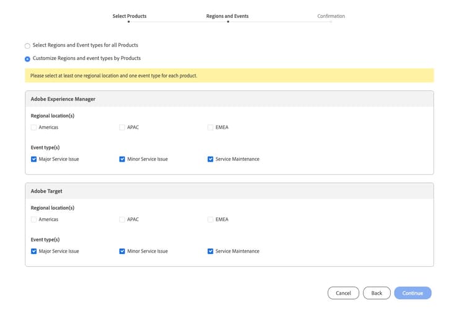Jump to the Select Products step
Image resolution: width=465 pixels, height=314 pixels.
click(x=129, y=17)
